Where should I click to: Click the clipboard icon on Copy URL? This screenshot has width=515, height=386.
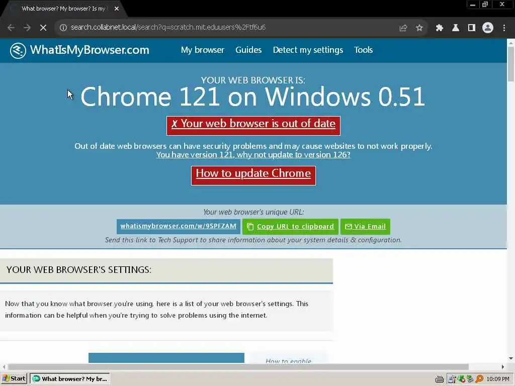250,227
